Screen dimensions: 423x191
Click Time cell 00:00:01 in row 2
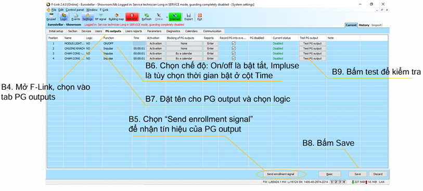coord(139,48)
